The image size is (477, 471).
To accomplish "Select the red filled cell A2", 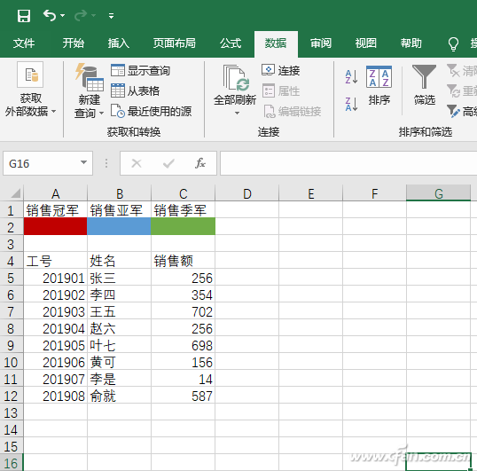I will tap(55, 226).
